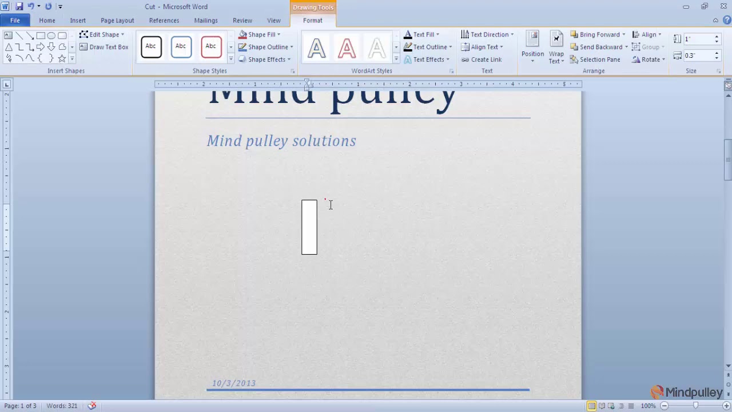Expand the Text Effects dropdown
Image resolution: width=732 pixels, height=412 pixels.
[x=427, y=60]
